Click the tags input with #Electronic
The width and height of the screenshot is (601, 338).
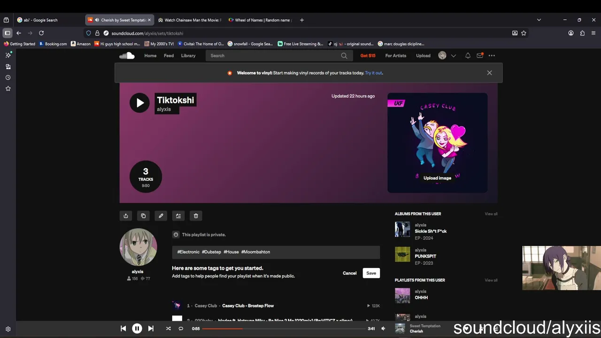pyautogui.click(x=276, y=252)
